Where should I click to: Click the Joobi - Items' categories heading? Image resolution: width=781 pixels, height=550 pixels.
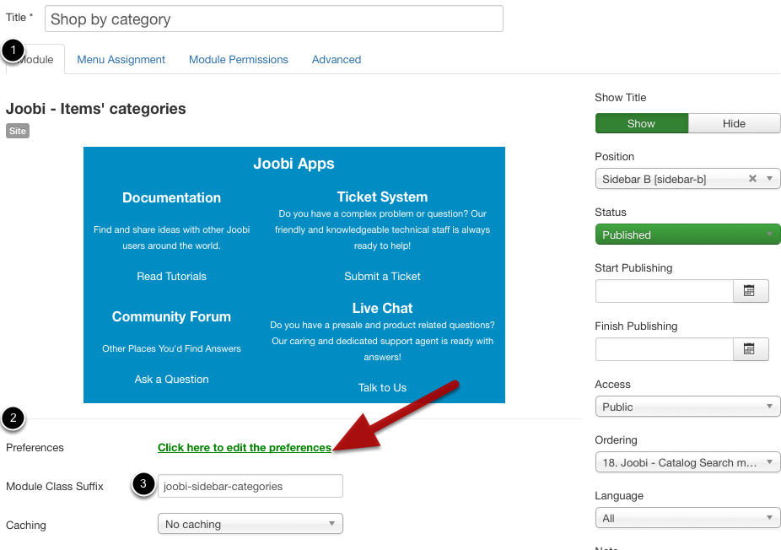(95, 109)
